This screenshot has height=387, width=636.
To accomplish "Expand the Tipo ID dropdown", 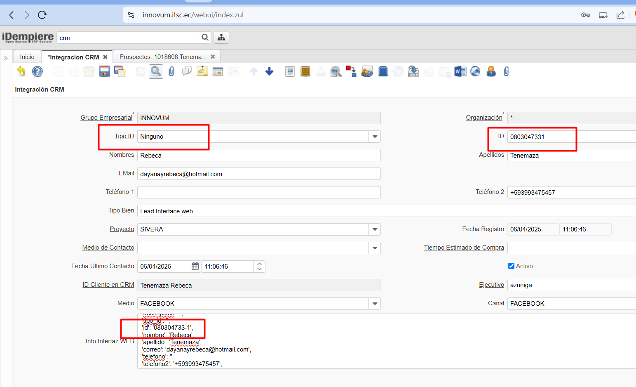I will click(375, 137).
